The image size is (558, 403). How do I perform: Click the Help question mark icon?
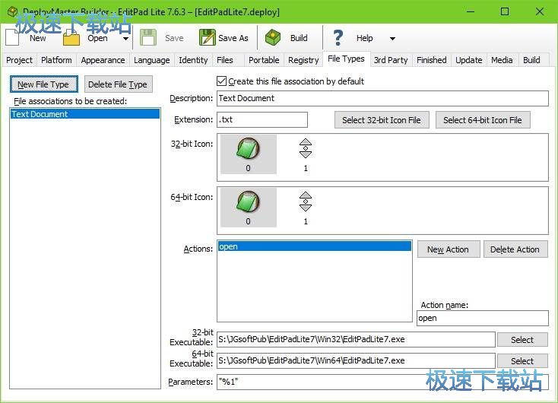click(x=338, y=38)
